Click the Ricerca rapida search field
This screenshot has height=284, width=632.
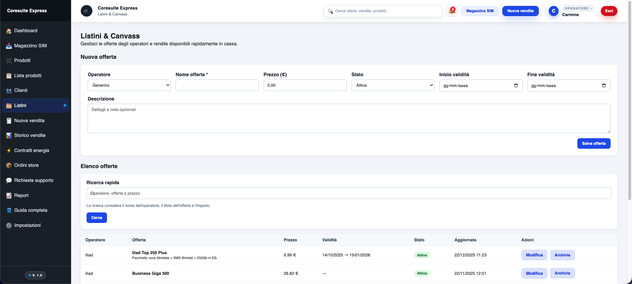349,193
